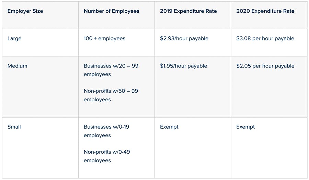
Task: Click the 100 + employees cell
Action: pyautogui.click(x=104, y=39)
